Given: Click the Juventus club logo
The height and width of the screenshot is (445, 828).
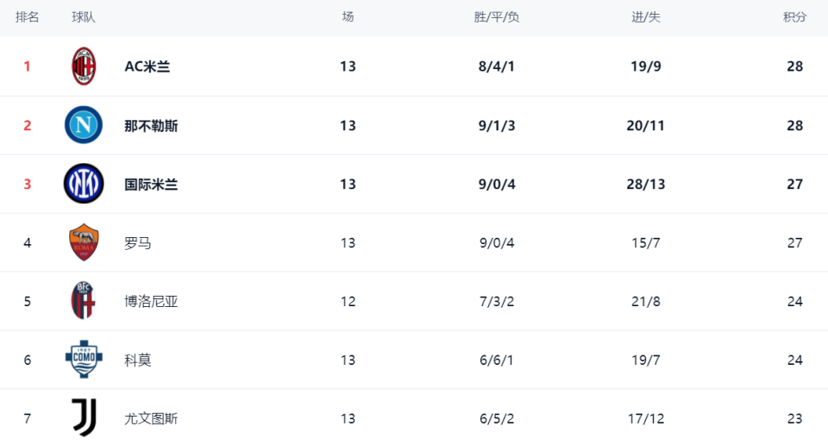Looking at the screenshot, I should (x=84, y=418).
